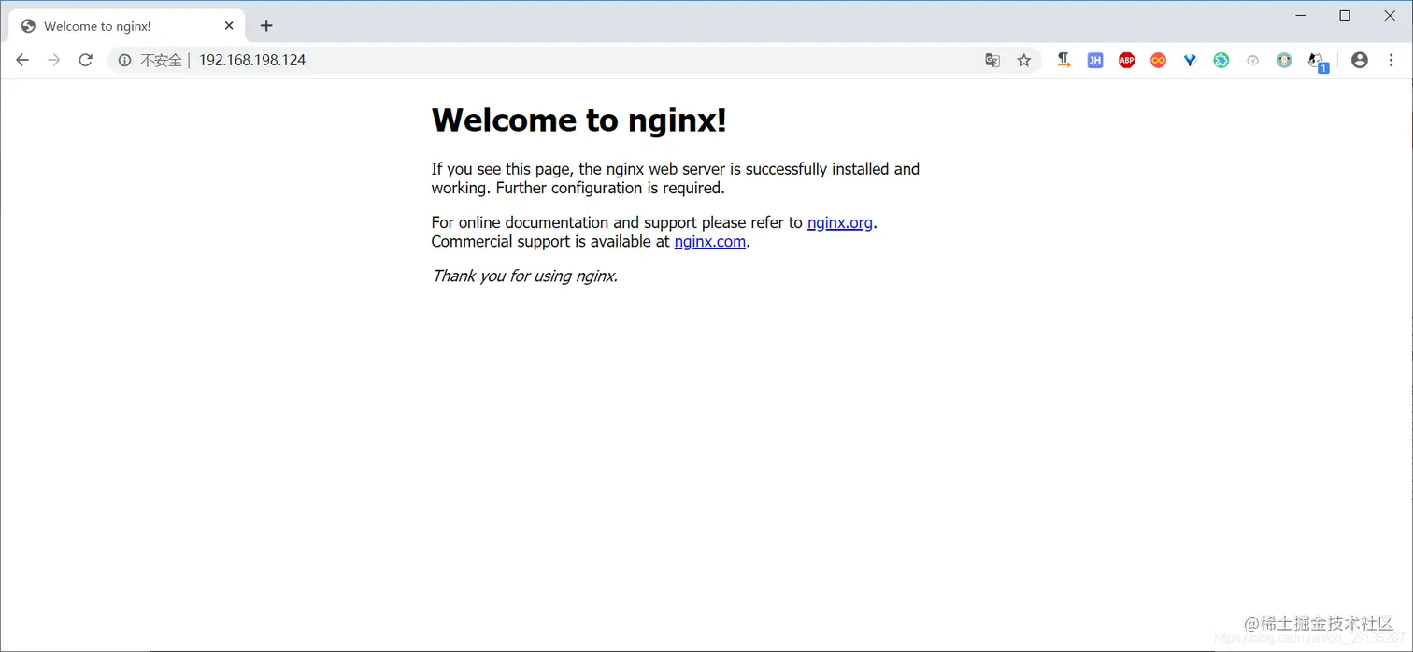Open the JH extension

click(x=1095, y=60)
